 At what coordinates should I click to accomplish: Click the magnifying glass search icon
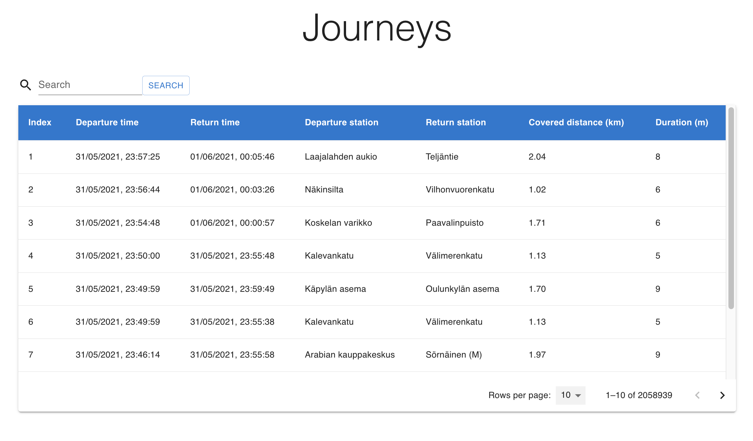tap(25, 85)
